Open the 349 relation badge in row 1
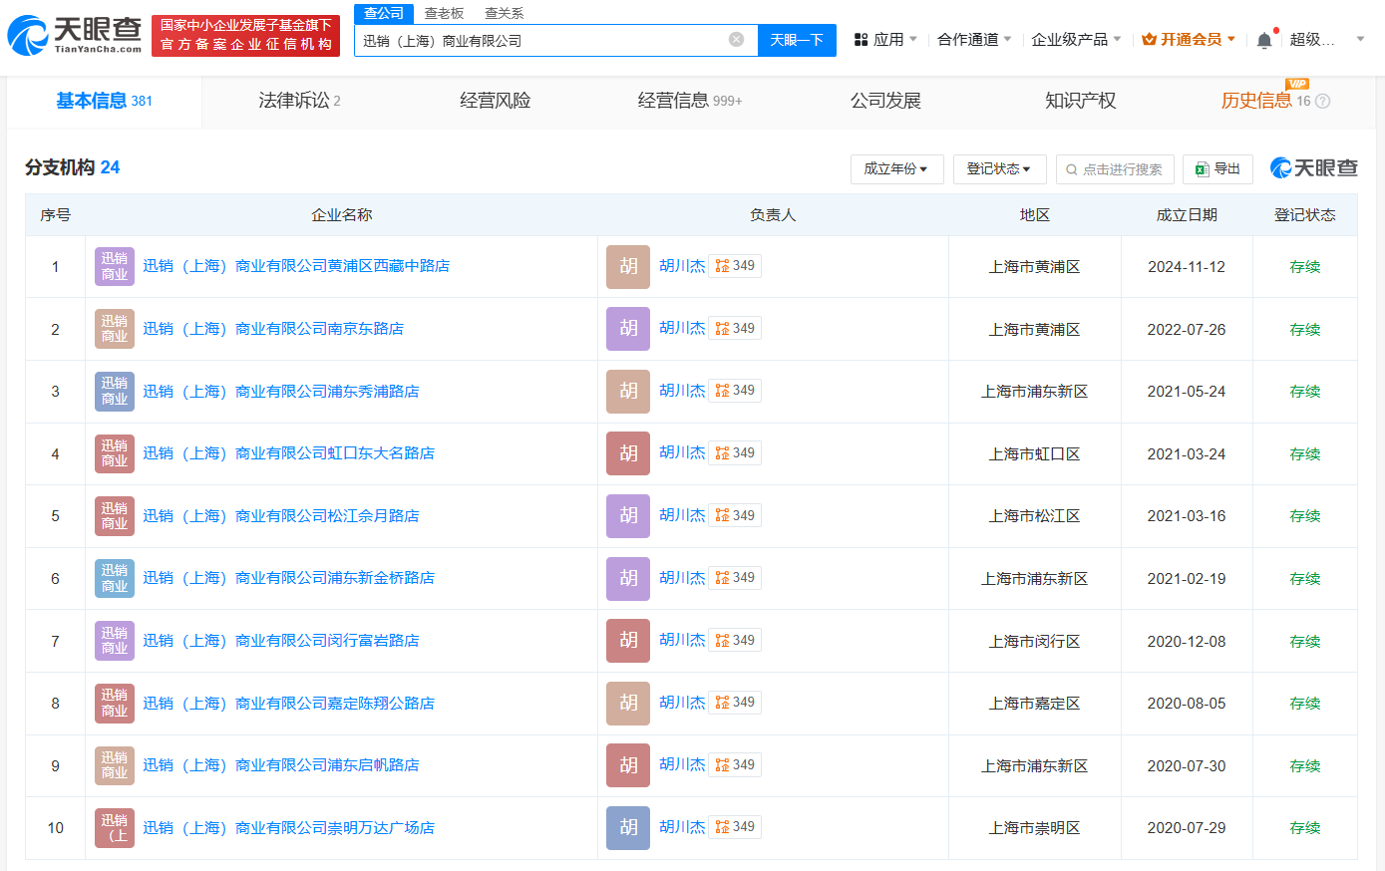Viewport: 1385px width, 871px height. 735,266
